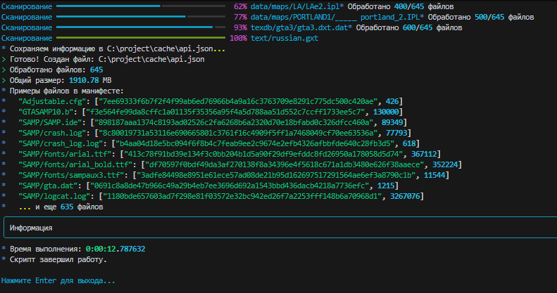
Task: Click the hash starting with b4aa04d18
Action: 255,143
